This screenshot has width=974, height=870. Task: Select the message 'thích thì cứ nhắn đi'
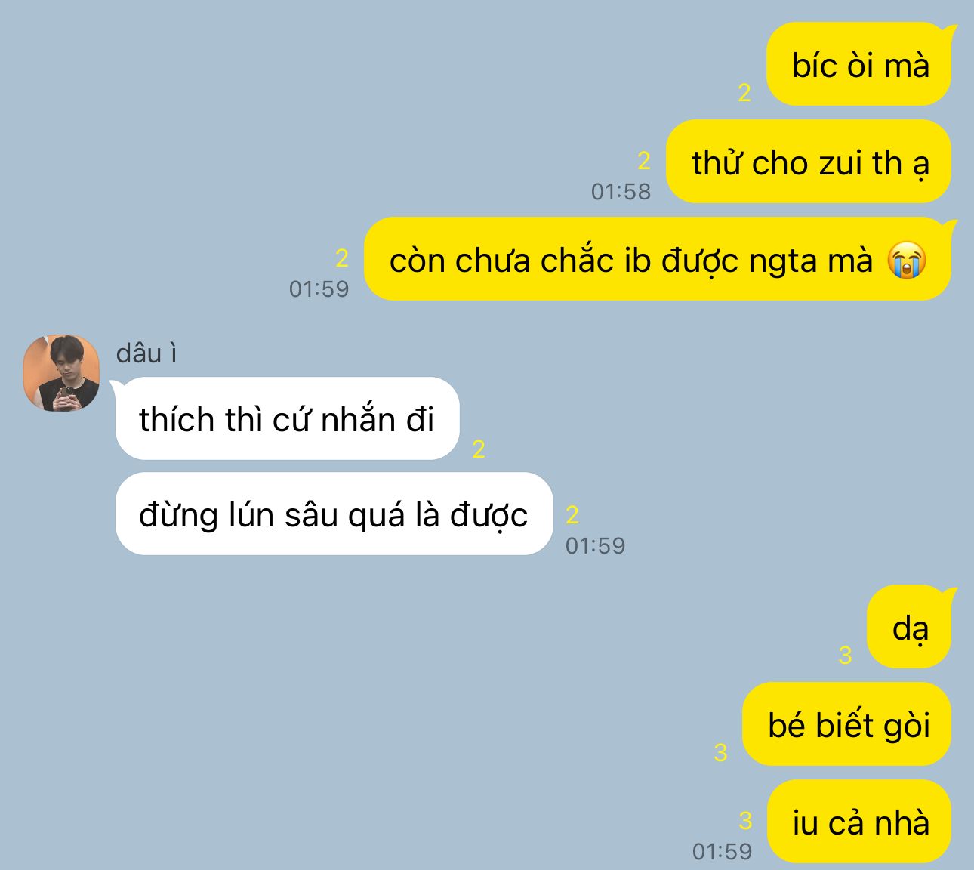(287, 418)
